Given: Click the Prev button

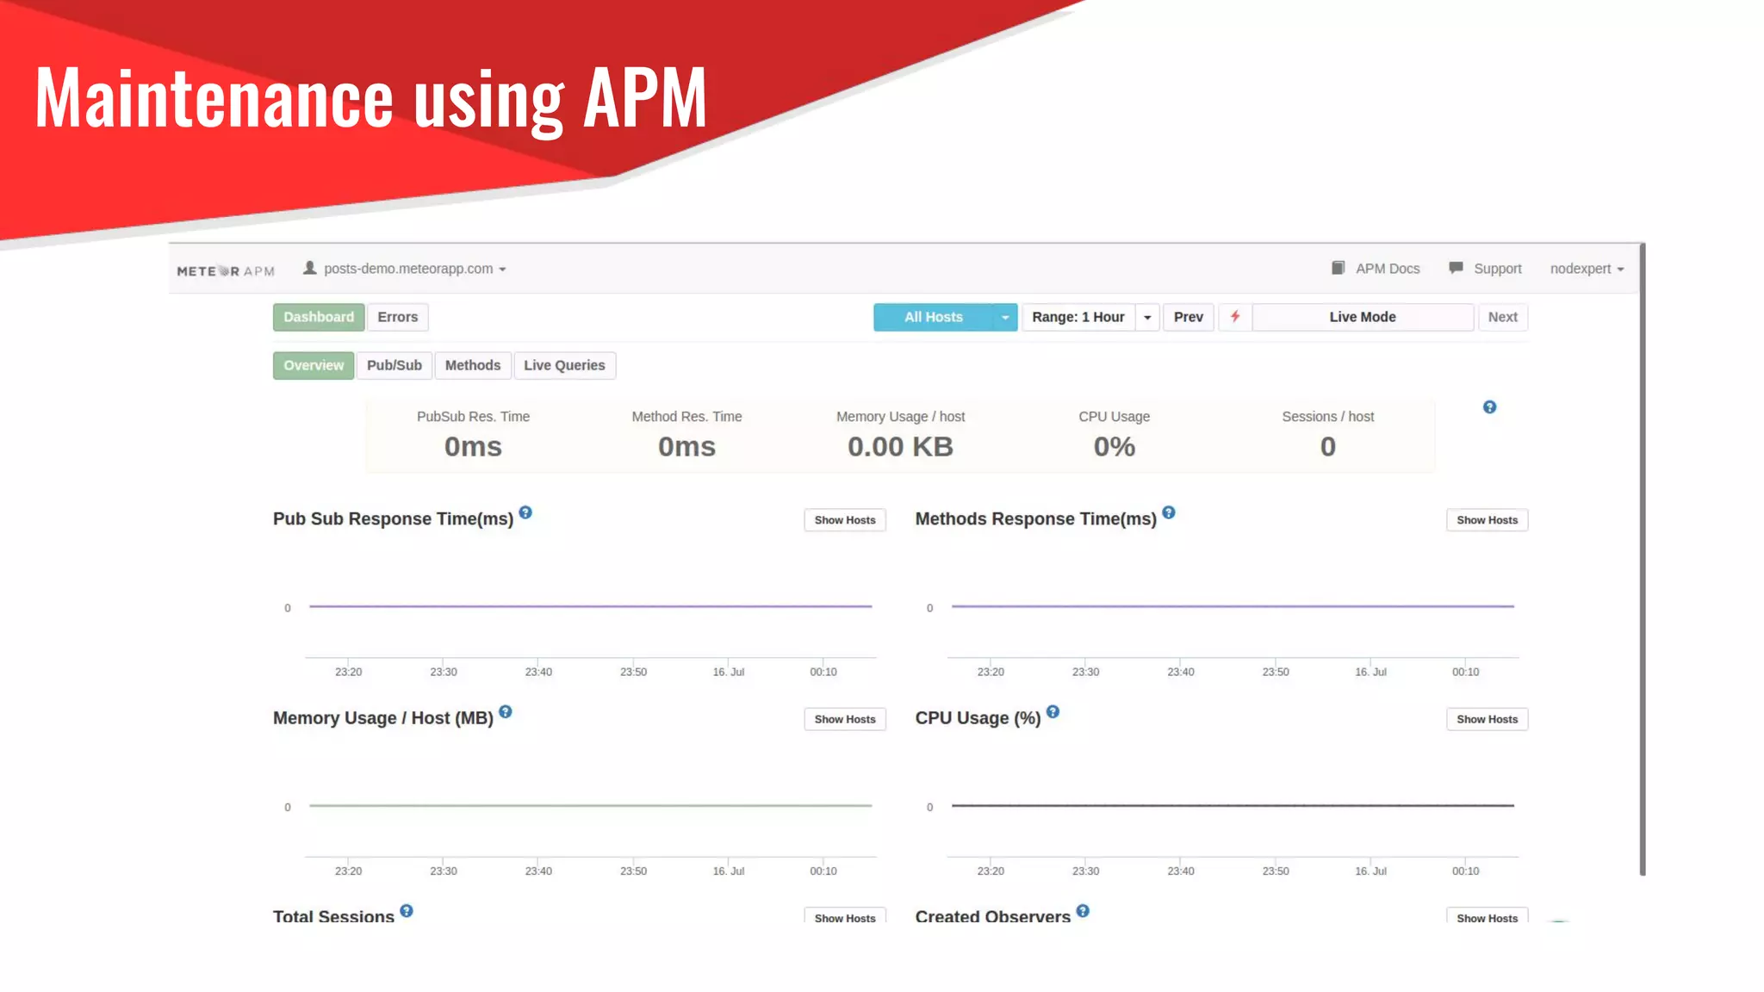Looking at the screenshot, I should pyautogui.click(x=1188, y=317).
